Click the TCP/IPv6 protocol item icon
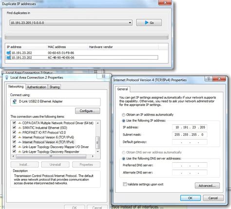Screen dimensions: 231x209 point(19,137)
